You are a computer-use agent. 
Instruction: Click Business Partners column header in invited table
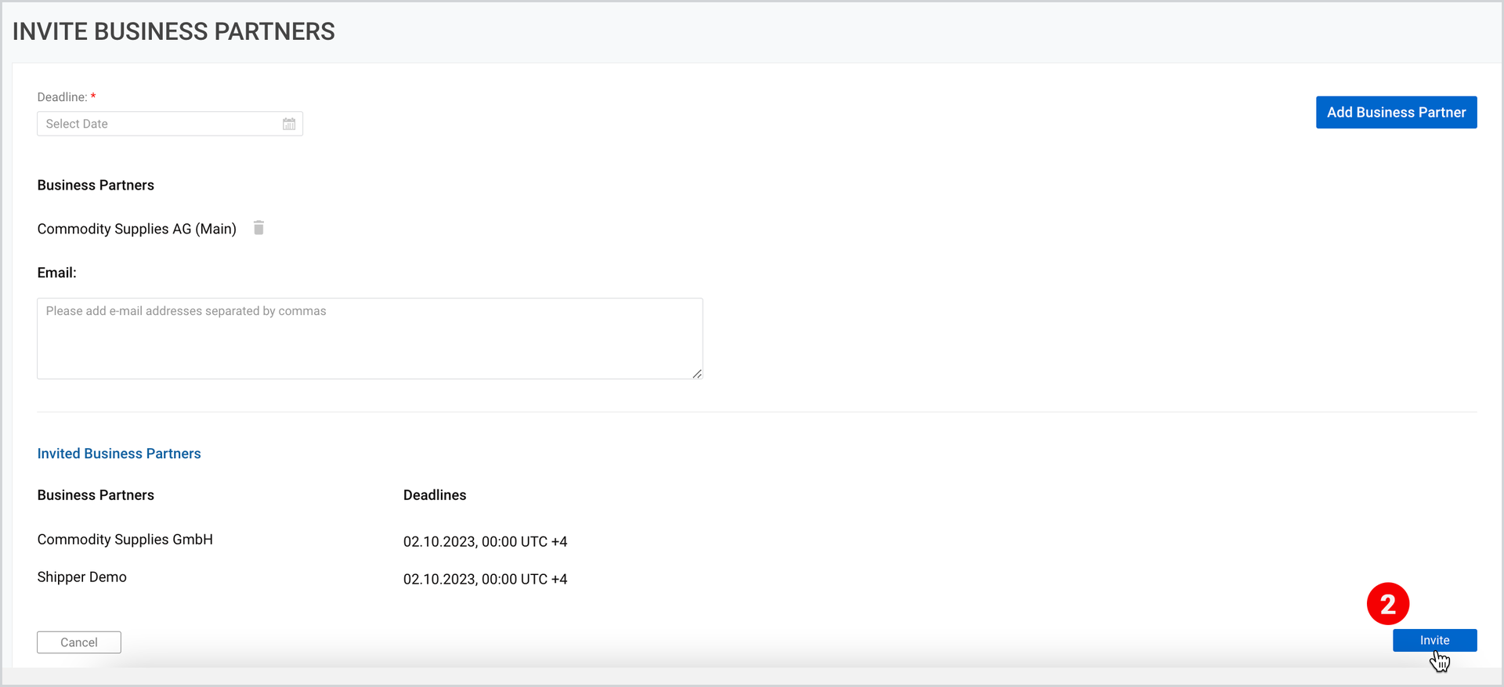coord(96,495)
